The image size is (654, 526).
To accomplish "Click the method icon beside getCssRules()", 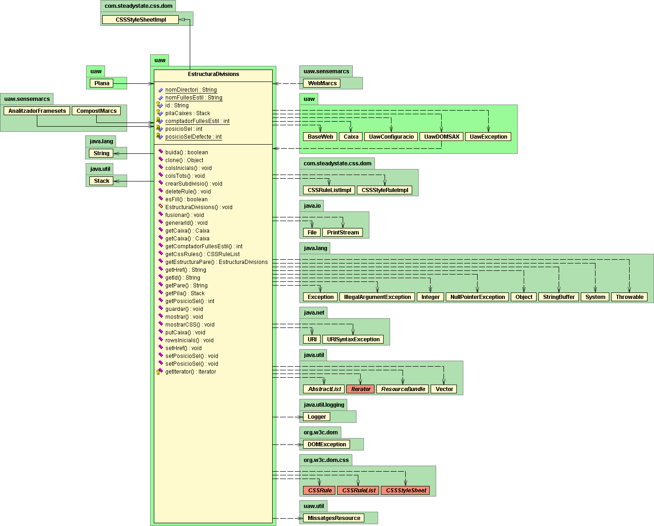I will [x=160, y=254].
